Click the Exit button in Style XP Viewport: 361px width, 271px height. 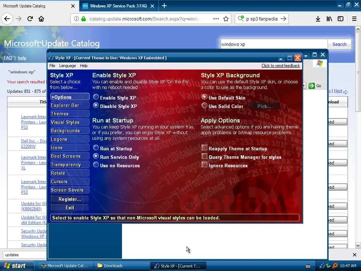click(70, 207)
